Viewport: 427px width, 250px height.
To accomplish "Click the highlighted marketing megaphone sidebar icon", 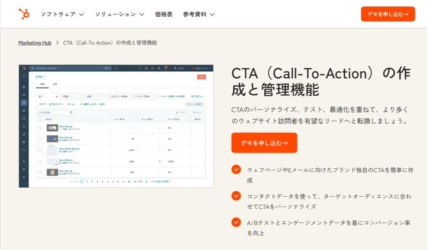I will point(24,103).
